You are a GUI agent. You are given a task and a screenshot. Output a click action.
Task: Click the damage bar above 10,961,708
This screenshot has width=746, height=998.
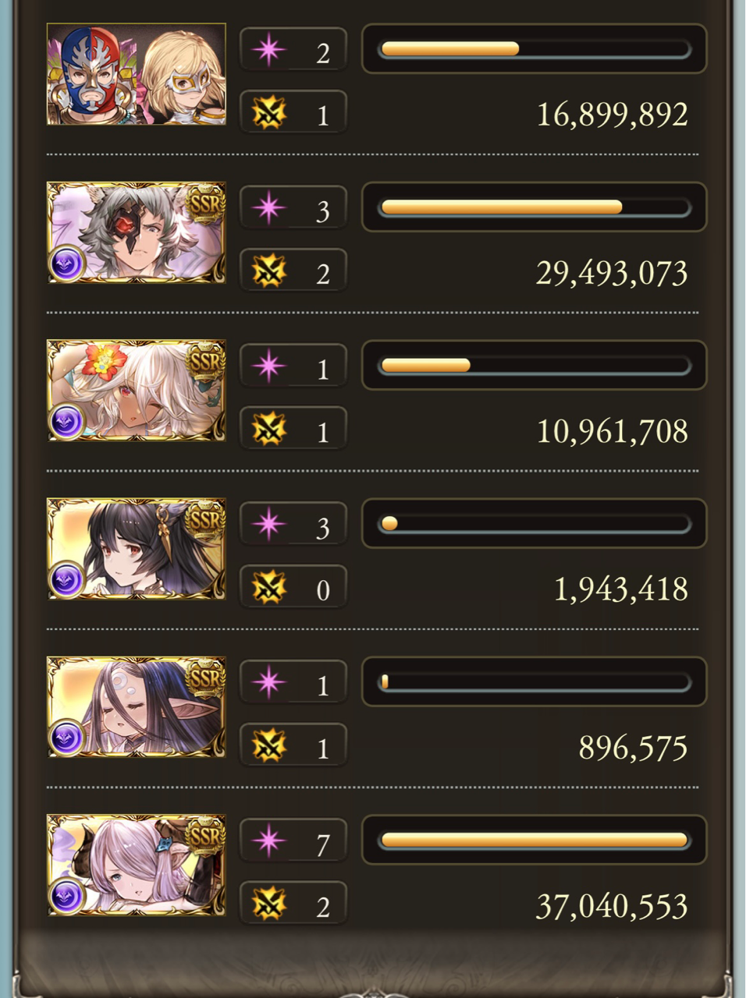click(535, 365)
